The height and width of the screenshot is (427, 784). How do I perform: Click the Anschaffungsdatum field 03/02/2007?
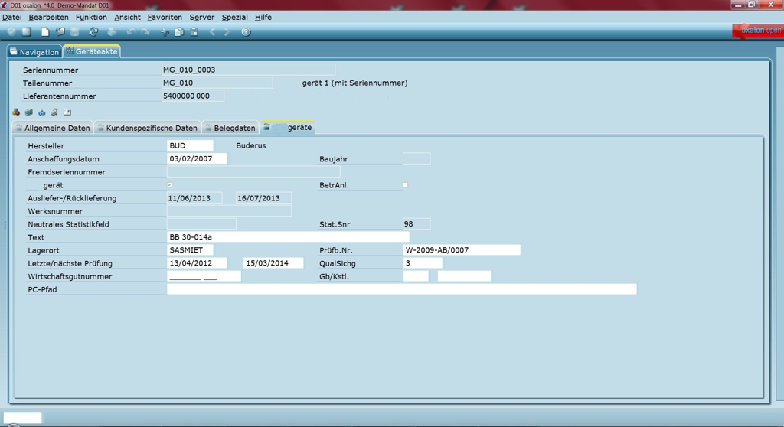click(x=197, y=158)
